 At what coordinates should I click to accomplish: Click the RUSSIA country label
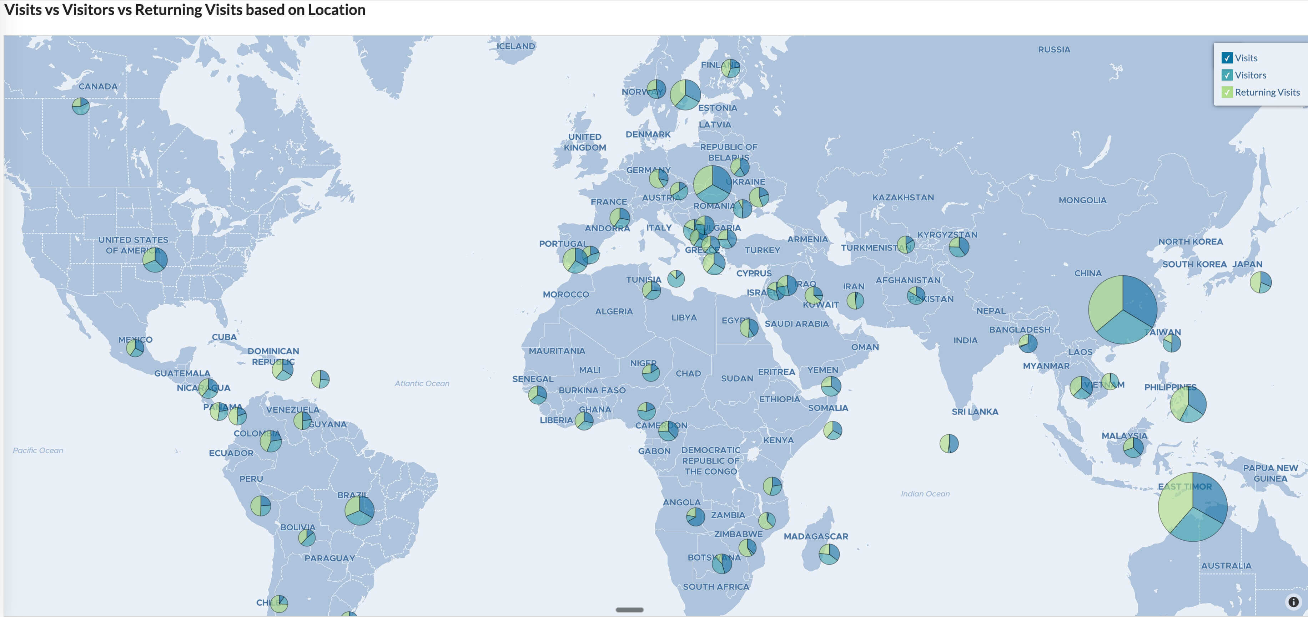click(x=1054, y=50)
